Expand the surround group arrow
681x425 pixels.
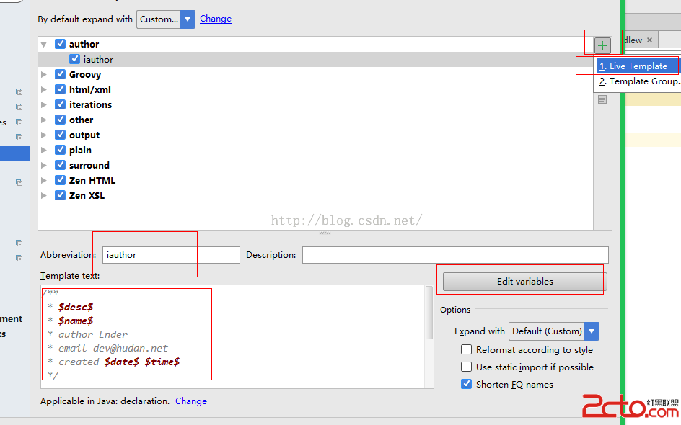tap(44, 165)
